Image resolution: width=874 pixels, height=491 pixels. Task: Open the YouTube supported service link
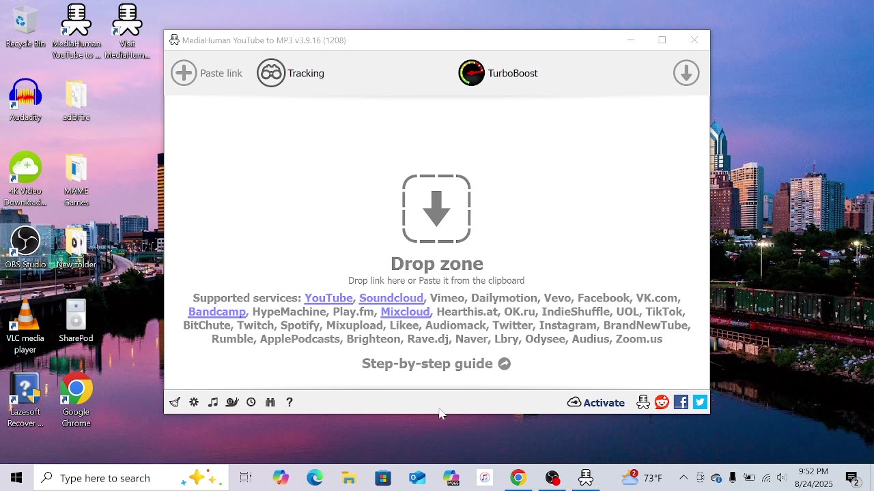[x=328, y=298]
